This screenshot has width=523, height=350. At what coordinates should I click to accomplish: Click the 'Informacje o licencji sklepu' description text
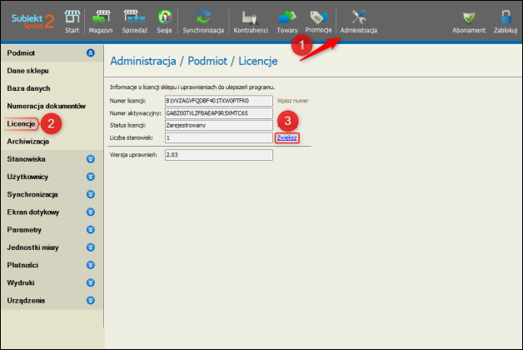192,87
